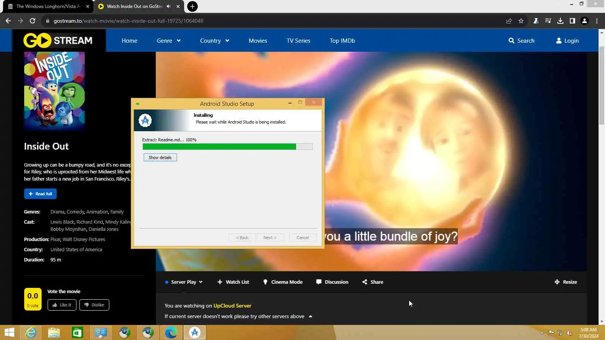Viewport: 605px width, 340px height.
Task: Open cast member Lewis Black's page
Action: 62,222
